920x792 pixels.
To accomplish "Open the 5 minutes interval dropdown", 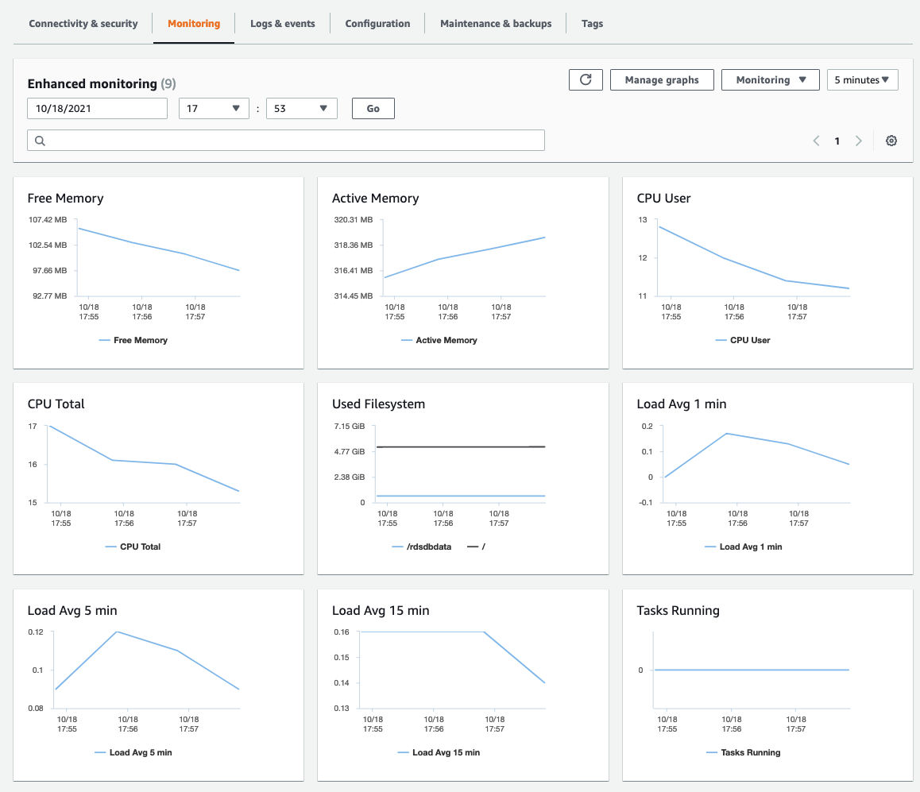I will (x=862, y=79).
